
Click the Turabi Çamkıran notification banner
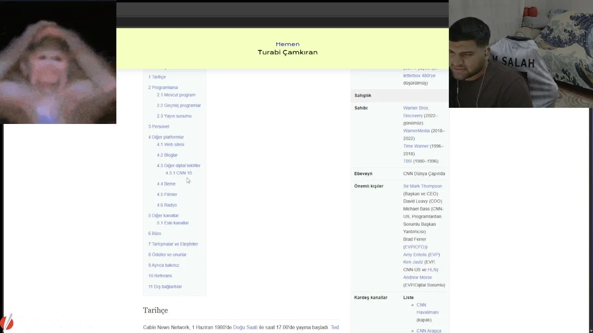pos(283,49)
